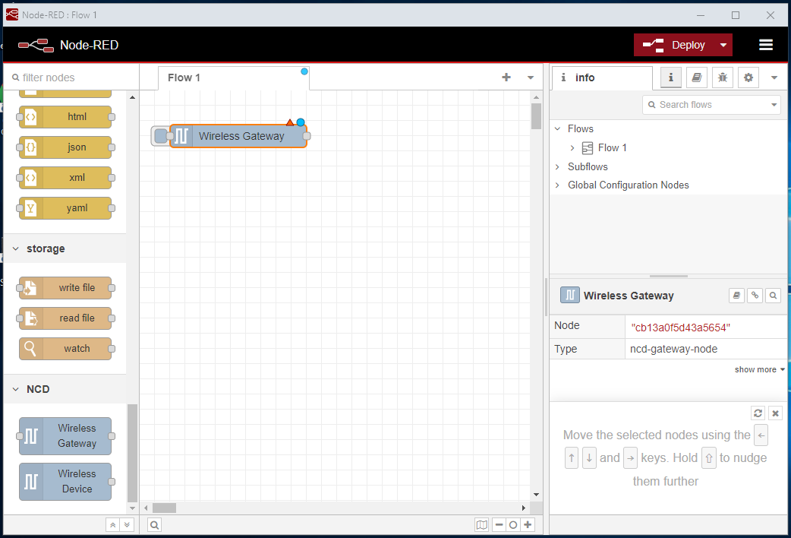This screenshot has height=538, width=791.
Task: Open node help for Wireless Gateway
Action: tap(736, 296)
